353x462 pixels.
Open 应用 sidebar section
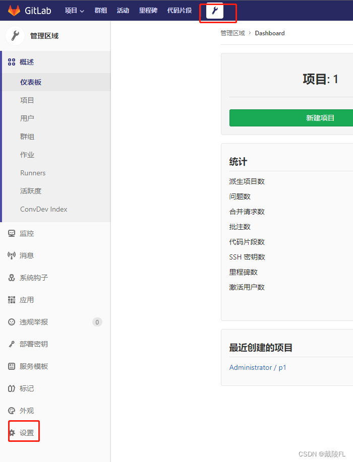click(27, 300)
